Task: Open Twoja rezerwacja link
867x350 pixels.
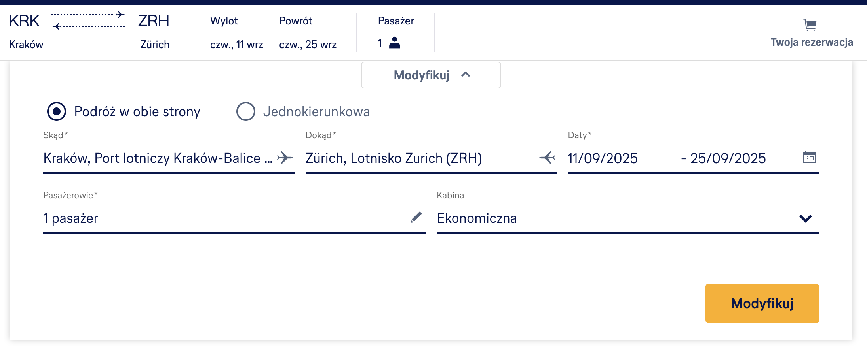Action: (x=812, y=42)
